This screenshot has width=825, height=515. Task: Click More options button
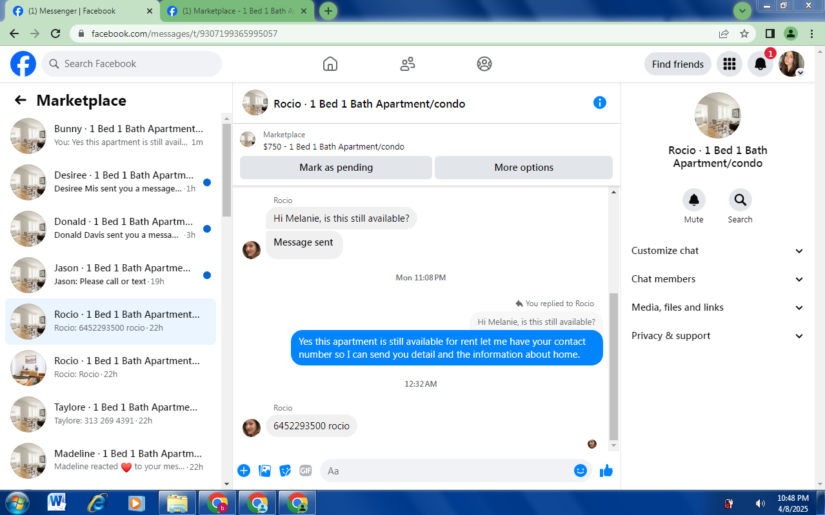coord(524,168)
